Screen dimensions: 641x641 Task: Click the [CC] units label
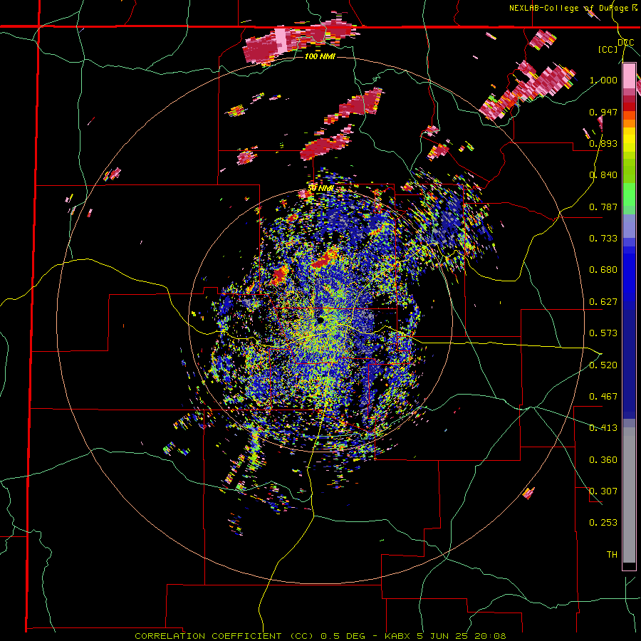click(x=608, y=49)
